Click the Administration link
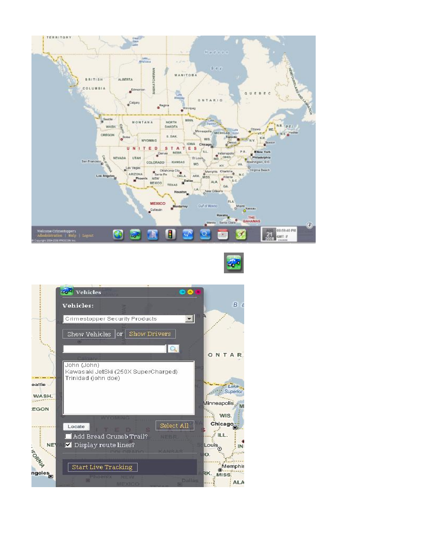Viewport: 429px width, 556px height. (x=49, y=235)
